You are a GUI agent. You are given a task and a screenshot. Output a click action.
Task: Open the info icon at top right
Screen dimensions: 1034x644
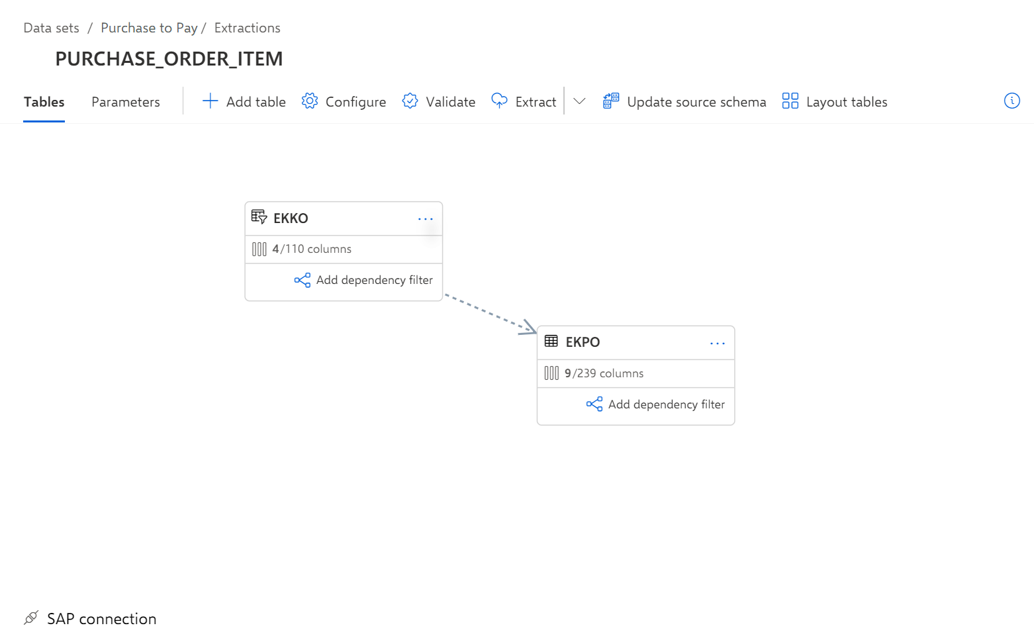point(1011,101)
